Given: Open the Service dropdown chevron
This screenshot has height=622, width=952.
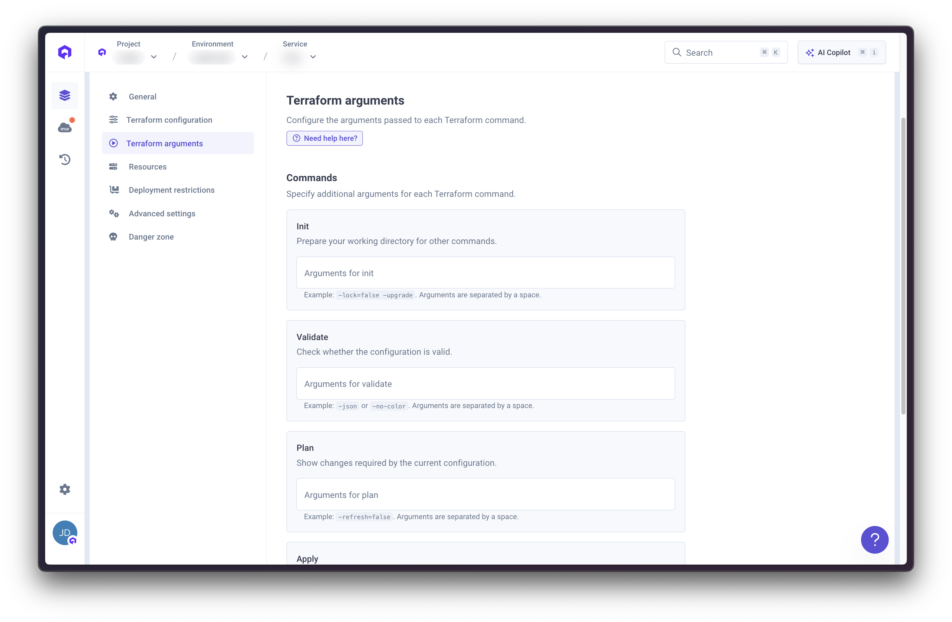Looking at the screenshot, I should [x=313, y=57].
